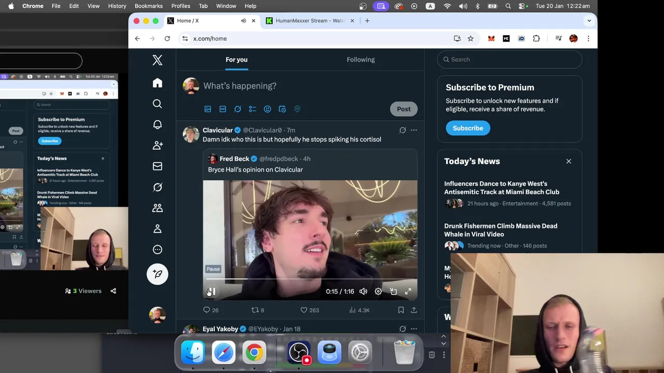Mute audio on Home / X tab
The width and height of the screenshot is (664, 373).
pyautogui.click(x=243, y=21)
